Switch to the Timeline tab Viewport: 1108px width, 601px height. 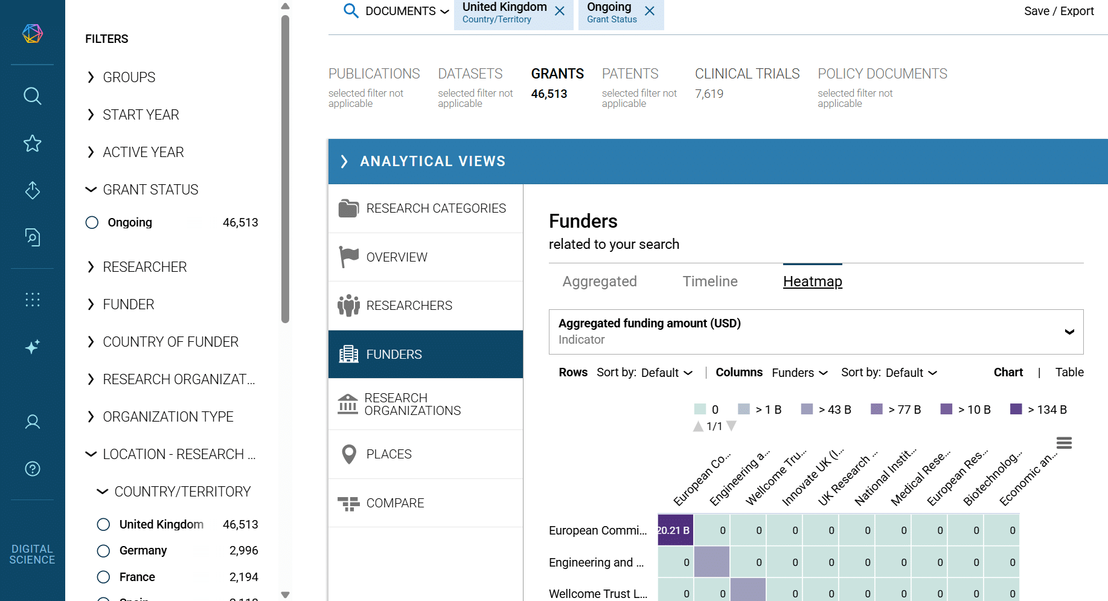709,281
